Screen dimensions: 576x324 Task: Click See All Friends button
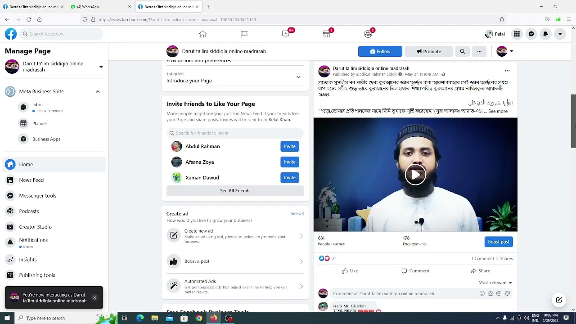(x=235, y=191)
